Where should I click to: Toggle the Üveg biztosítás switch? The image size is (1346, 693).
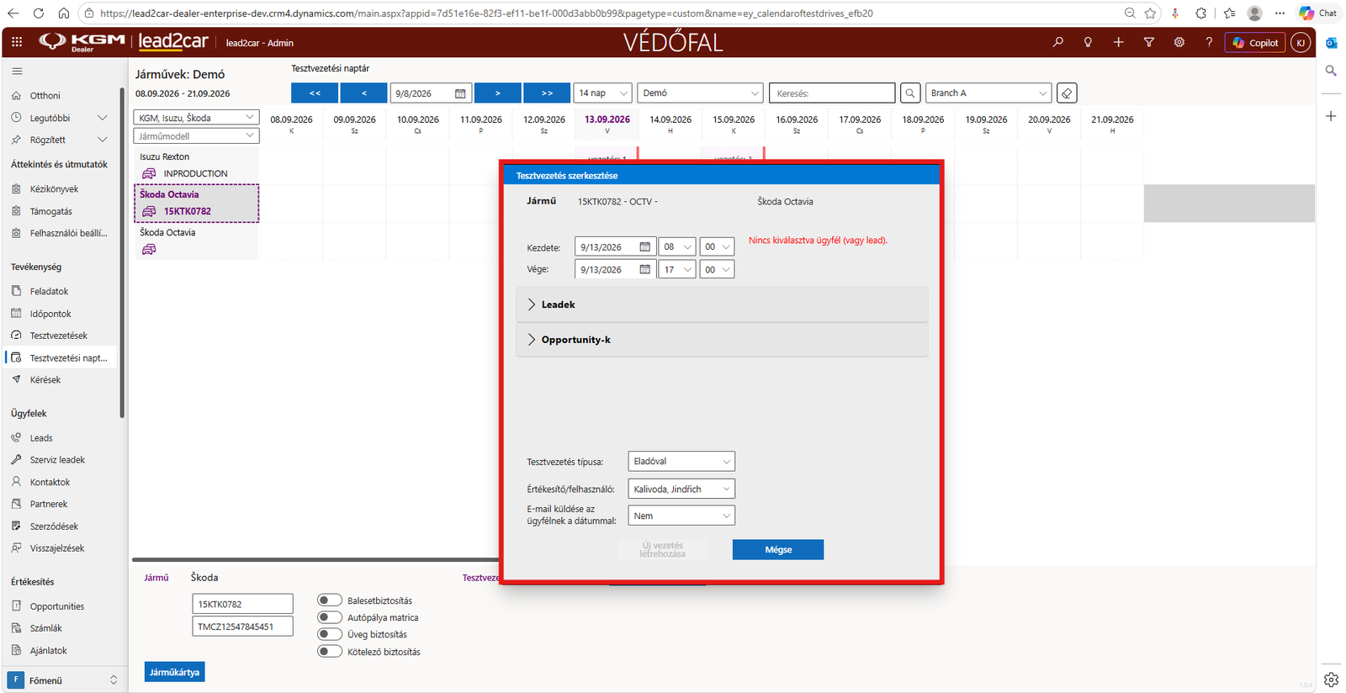coord(330,634)
